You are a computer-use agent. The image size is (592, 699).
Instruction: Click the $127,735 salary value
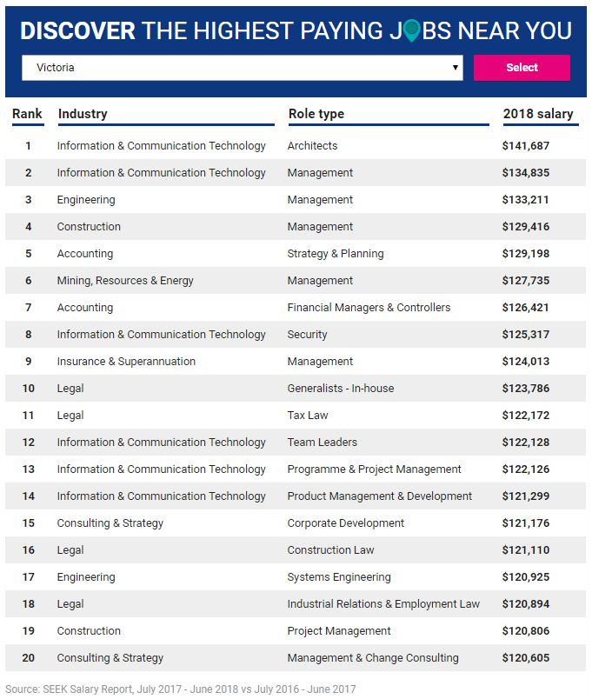point(526,281)
